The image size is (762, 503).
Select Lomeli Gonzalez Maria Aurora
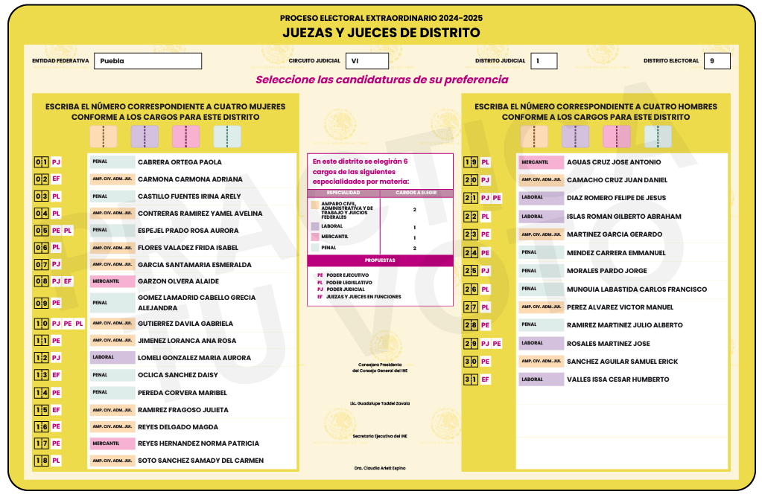[194, 358]
